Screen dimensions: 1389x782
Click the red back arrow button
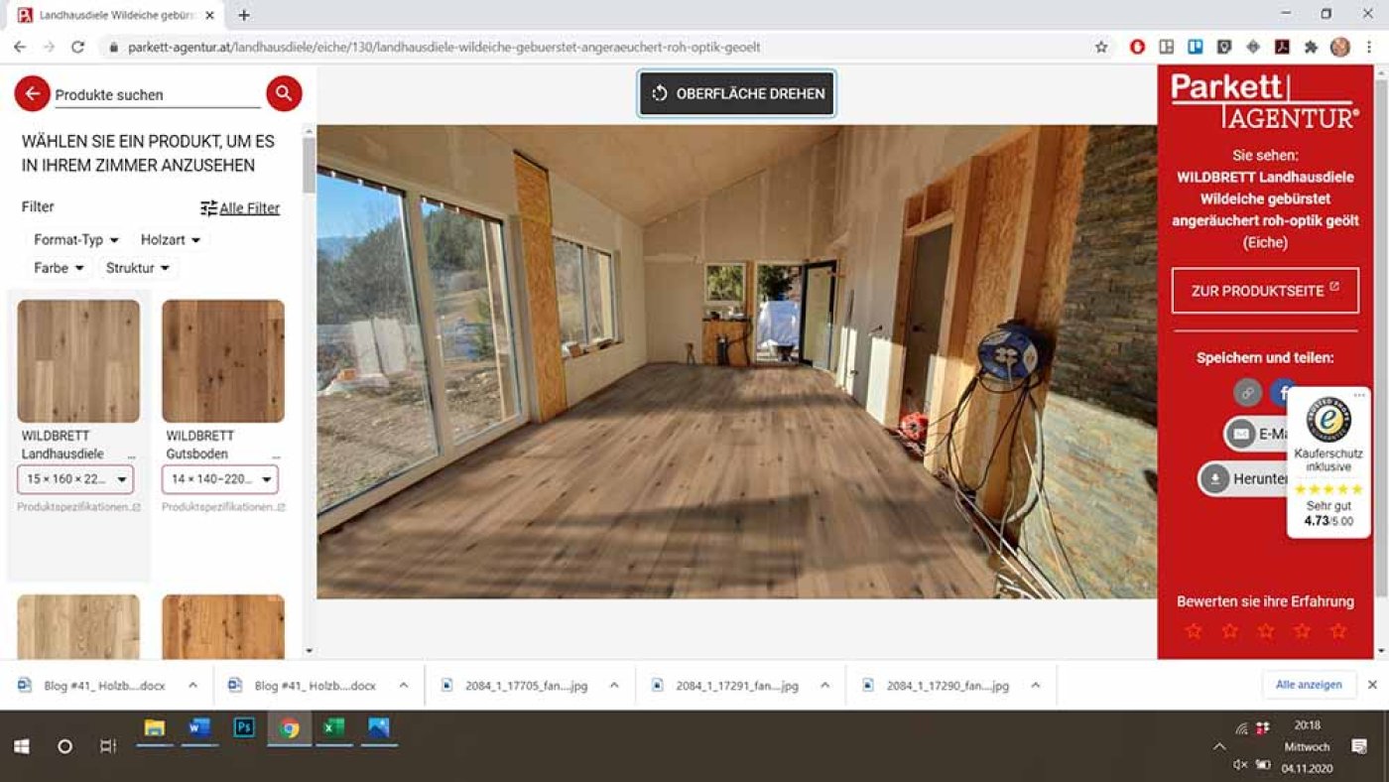coord(32,93)
